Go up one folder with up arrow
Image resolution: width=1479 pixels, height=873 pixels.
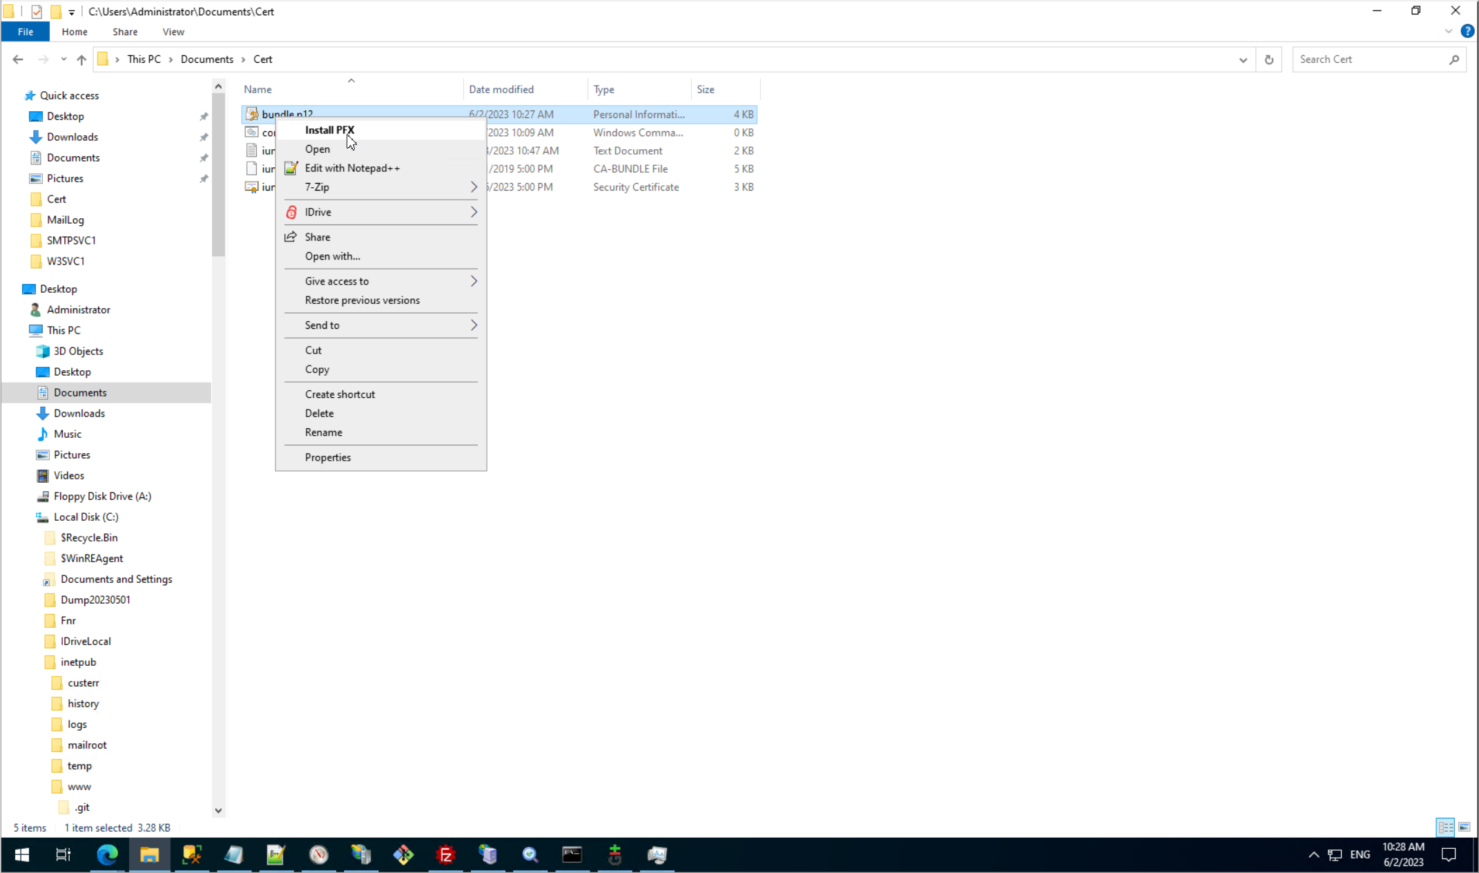tap(81, 59)
